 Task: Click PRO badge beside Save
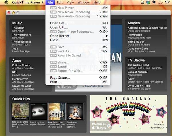click(x=53, y=47)
